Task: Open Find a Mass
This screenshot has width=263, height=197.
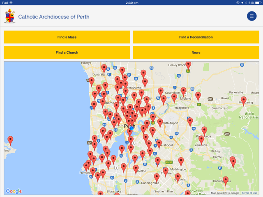Action: tap(67, 37)
